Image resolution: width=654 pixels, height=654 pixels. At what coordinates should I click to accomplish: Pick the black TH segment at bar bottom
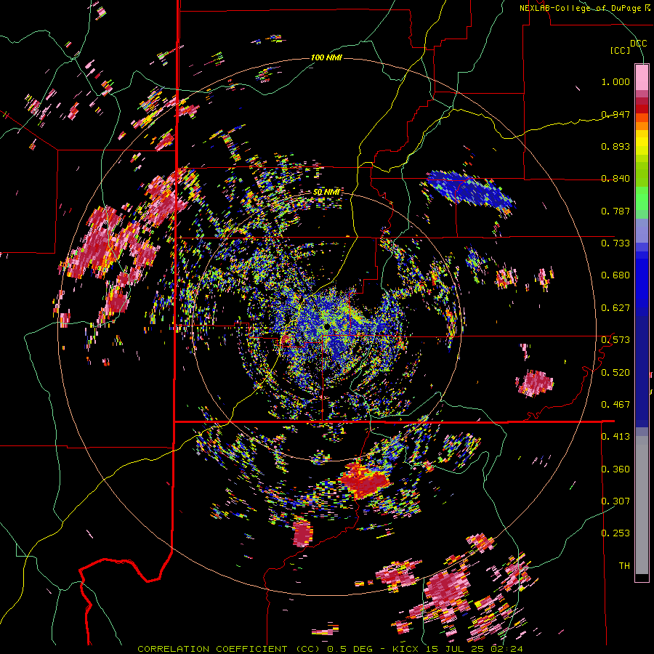pyautogui.click(x=642, y=578)
